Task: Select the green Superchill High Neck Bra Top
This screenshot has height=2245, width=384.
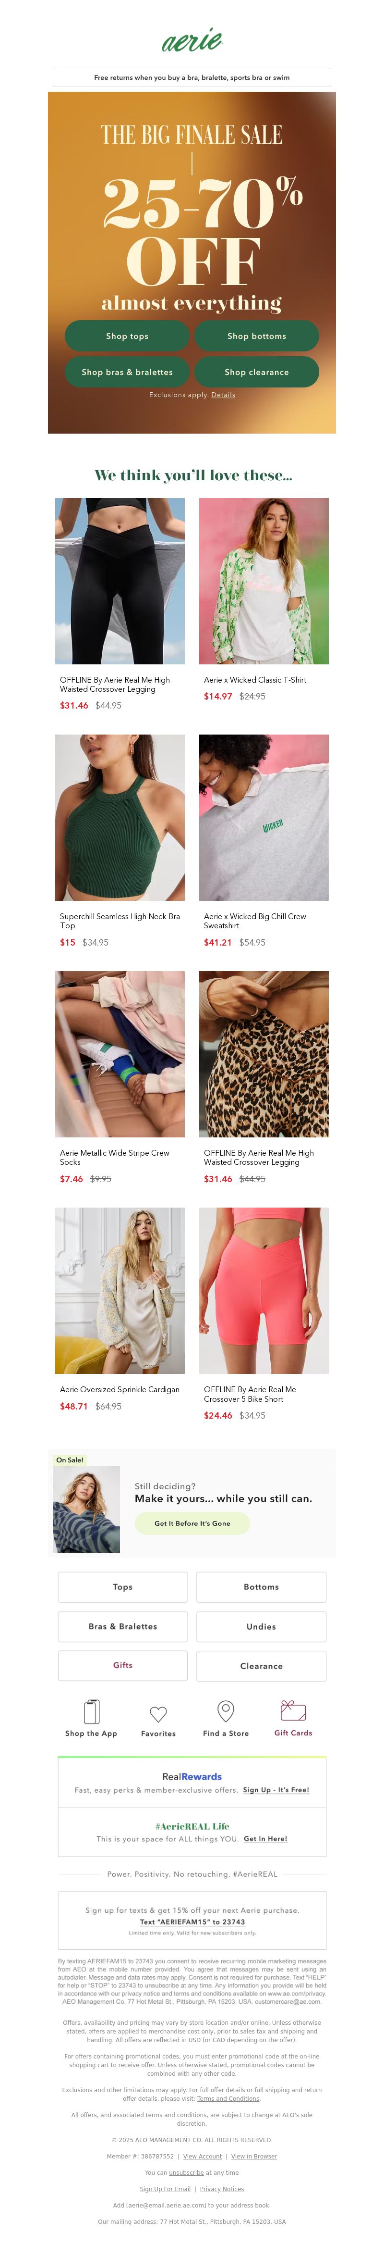Action: coord(120,817)
